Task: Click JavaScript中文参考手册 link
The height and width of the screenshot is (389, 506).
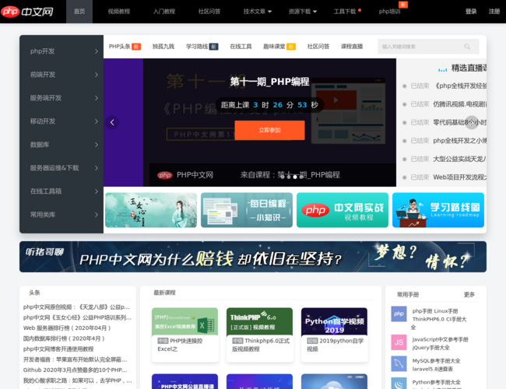Action: coord(440,340)
